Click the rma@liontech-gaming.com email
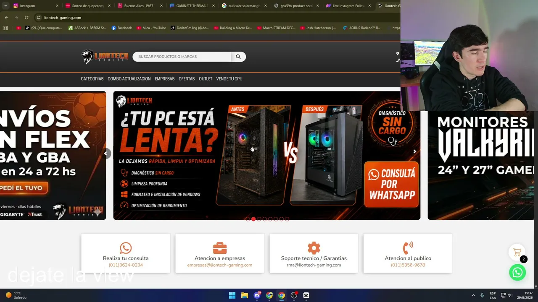The width and height of the screenshot is (538, 302). [314, 265]
